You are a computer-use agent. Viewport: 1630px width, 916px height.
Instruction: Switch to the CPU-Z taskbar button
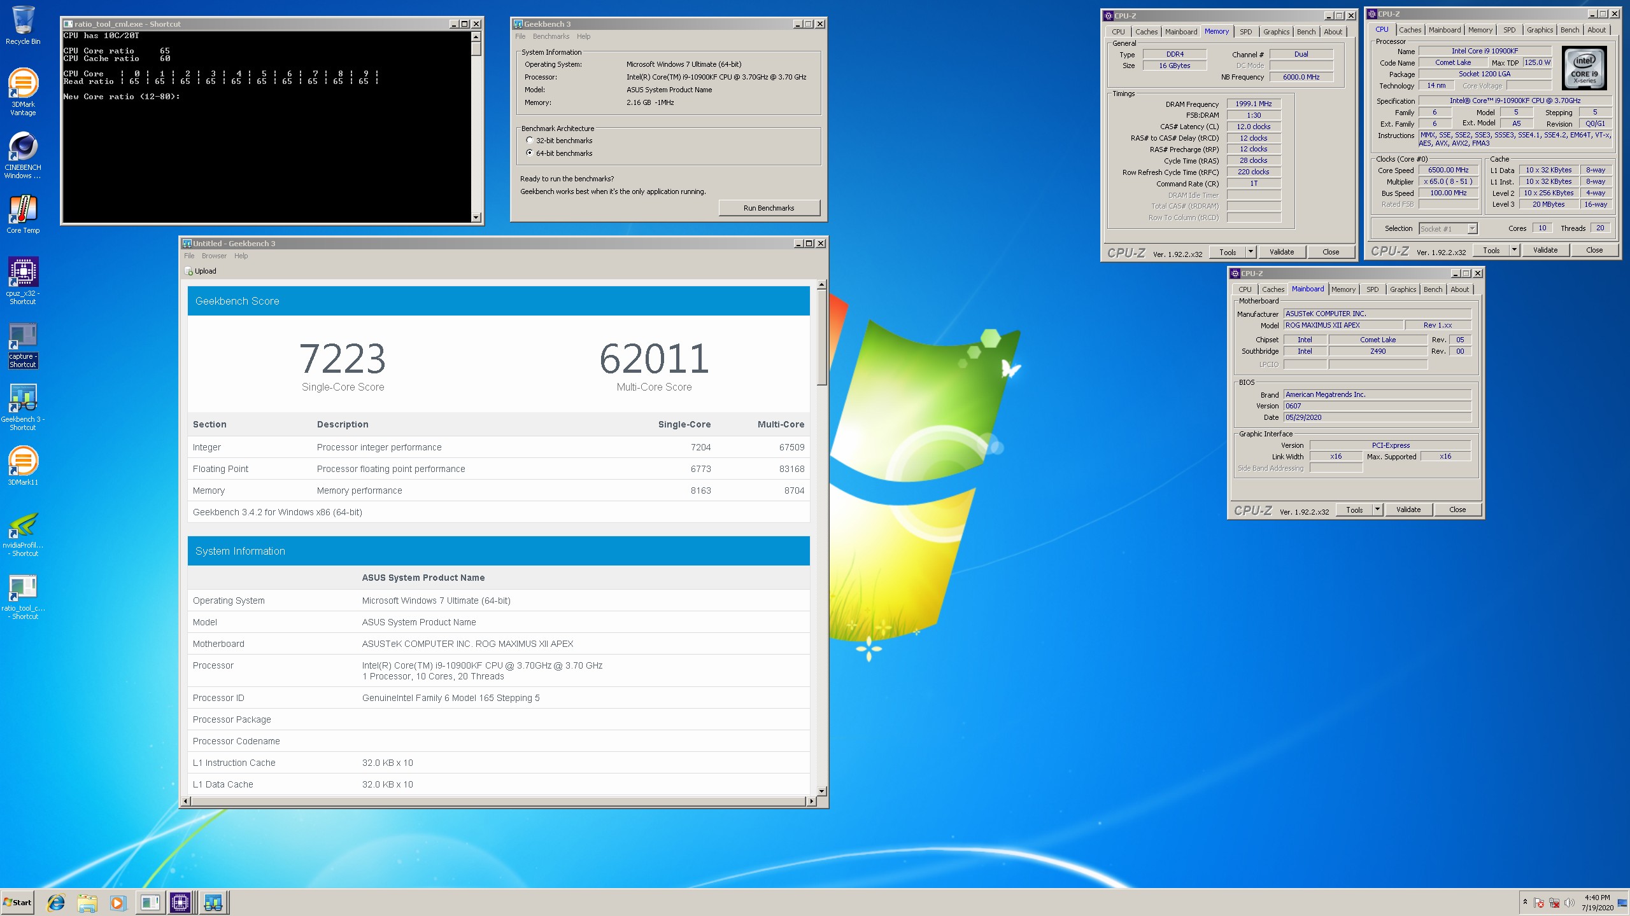(181, 902)
